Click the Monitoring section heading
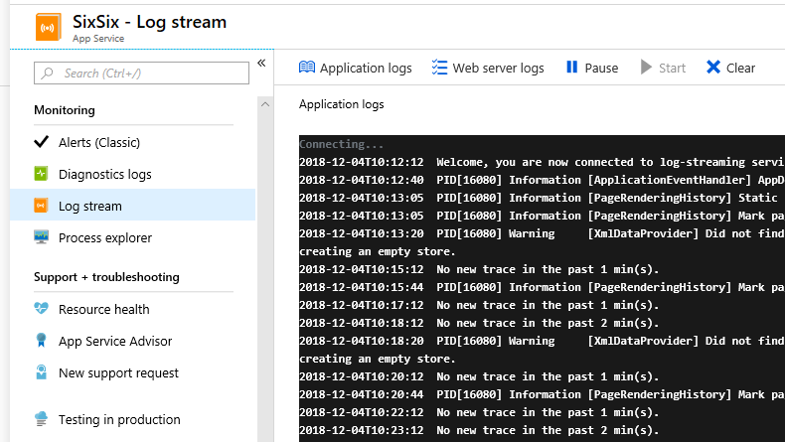This screenshot has width=785, height=442. [64, 110]
